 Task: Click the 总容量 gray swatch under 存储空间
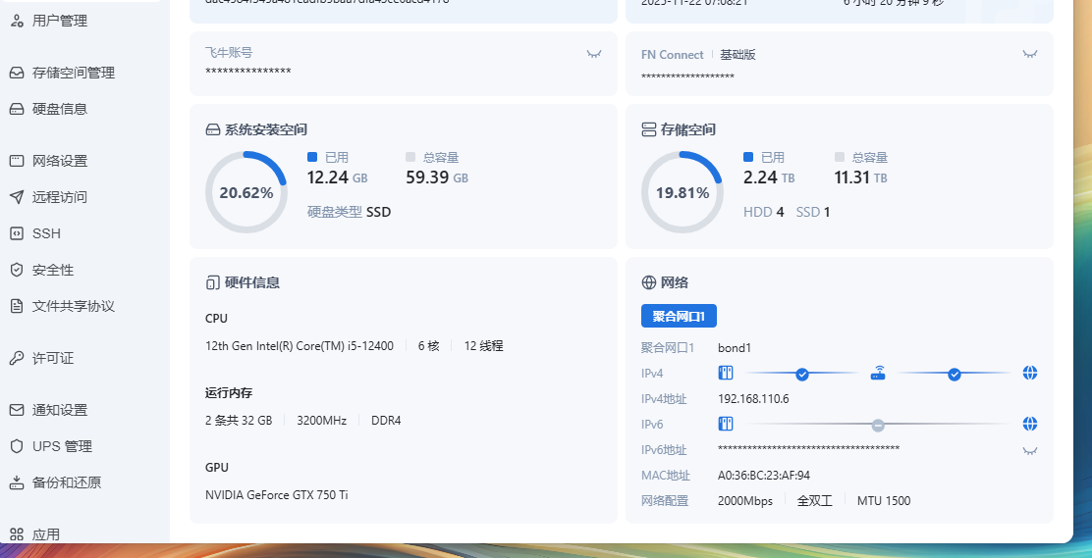(x=840, y=157)
